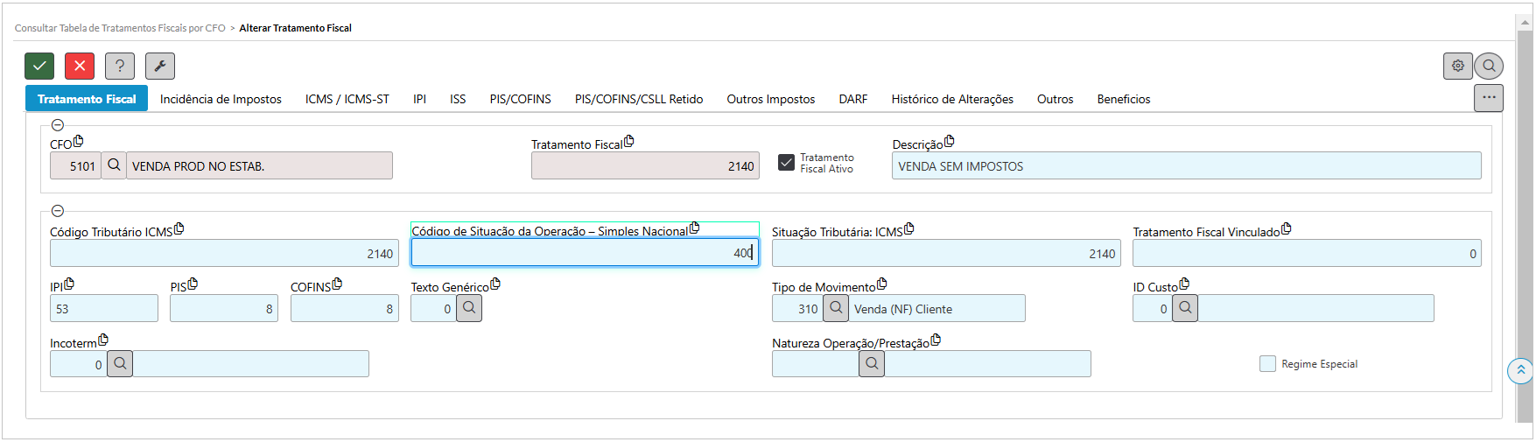Click the Incoterm lookup magnifier
1536x442 pixels.
tap(120, 364)
